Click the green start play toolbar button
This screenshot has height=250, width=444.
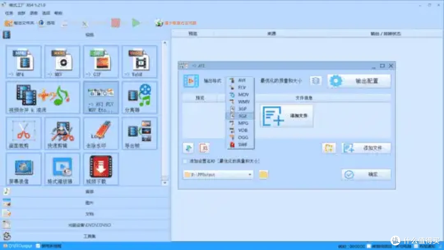pyautogui.click(x=136, y=23)
